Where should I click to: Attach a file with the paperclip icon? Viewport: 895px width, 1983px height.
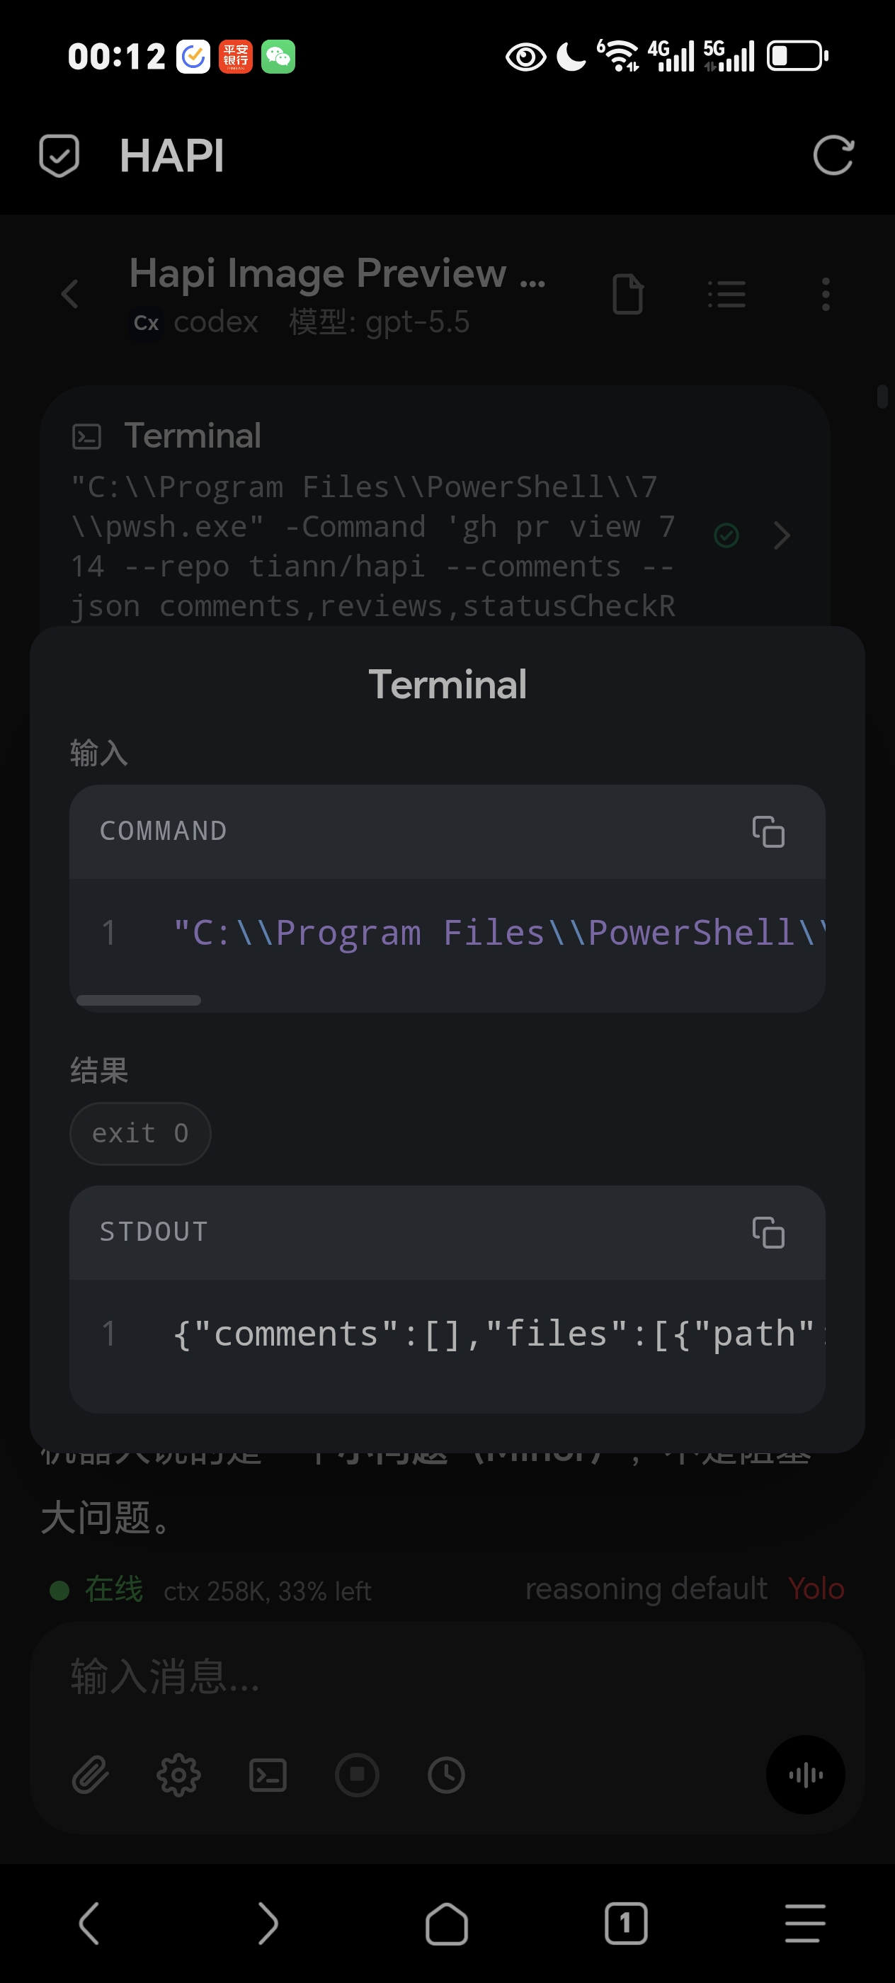click(x=90, y=1775)
